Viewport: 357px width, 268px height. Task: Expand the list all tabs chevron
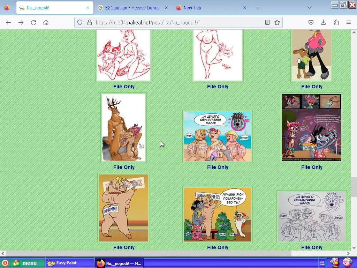click(310, 8)
